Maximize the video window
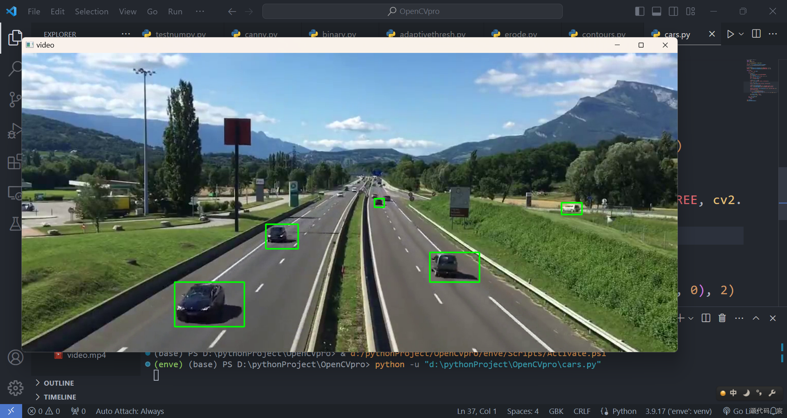 pyautogui.click(x=641, y=45)
